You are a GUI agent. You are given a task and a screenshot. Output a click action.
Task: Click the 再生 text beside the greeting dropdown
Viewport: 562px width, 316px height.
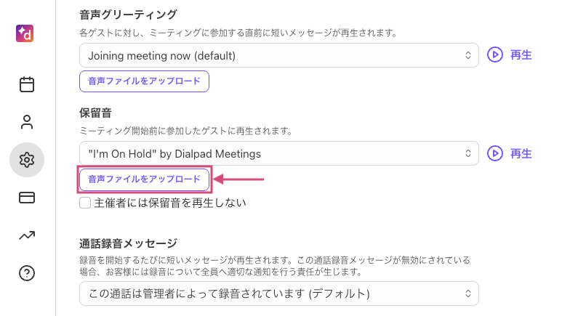tap(521, 55)
